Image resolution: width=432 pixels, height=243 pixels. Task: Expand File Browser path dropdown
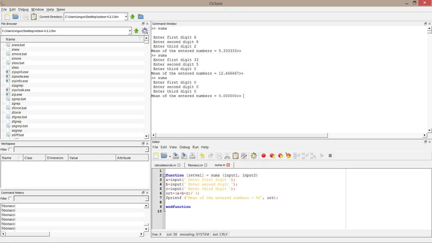130,31
